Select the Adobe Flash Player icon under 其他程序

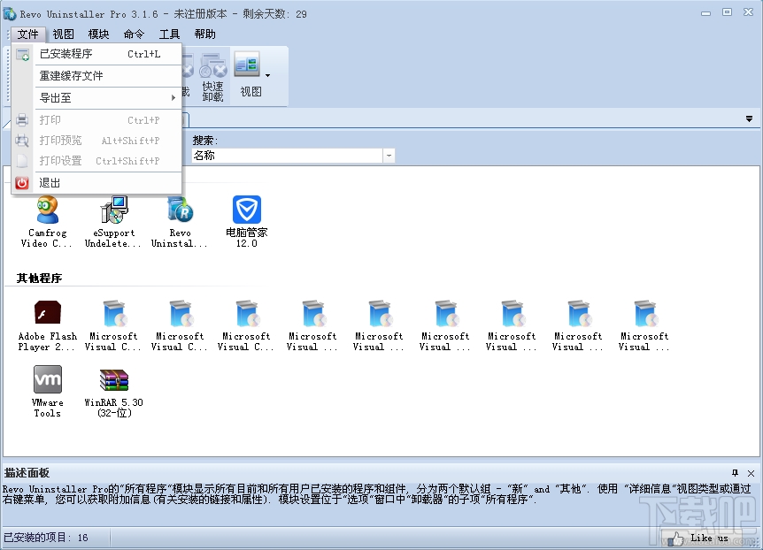(46, 314)
